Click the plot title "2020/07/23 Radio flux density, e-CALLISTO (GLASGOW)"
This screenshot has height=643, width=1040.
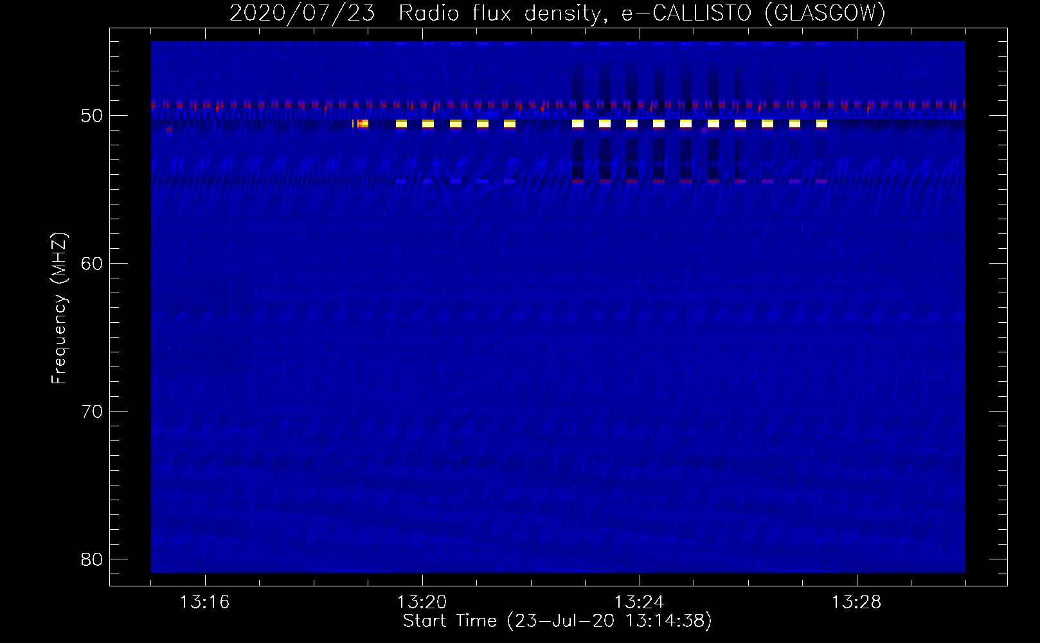pyautogui.click(x=557, y=13)
